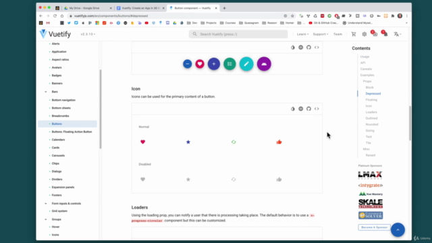Switch to Vuetify: Create an App tab

click(x=140, y=8)
